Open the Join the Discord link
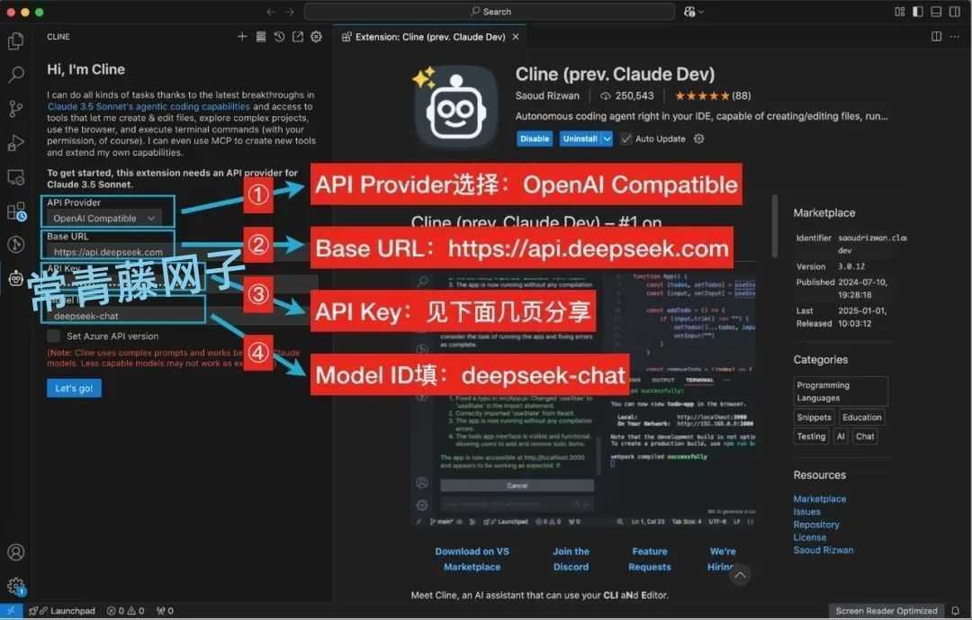Image resolution: width=972 pixels, height=620 pixels. 571,559
